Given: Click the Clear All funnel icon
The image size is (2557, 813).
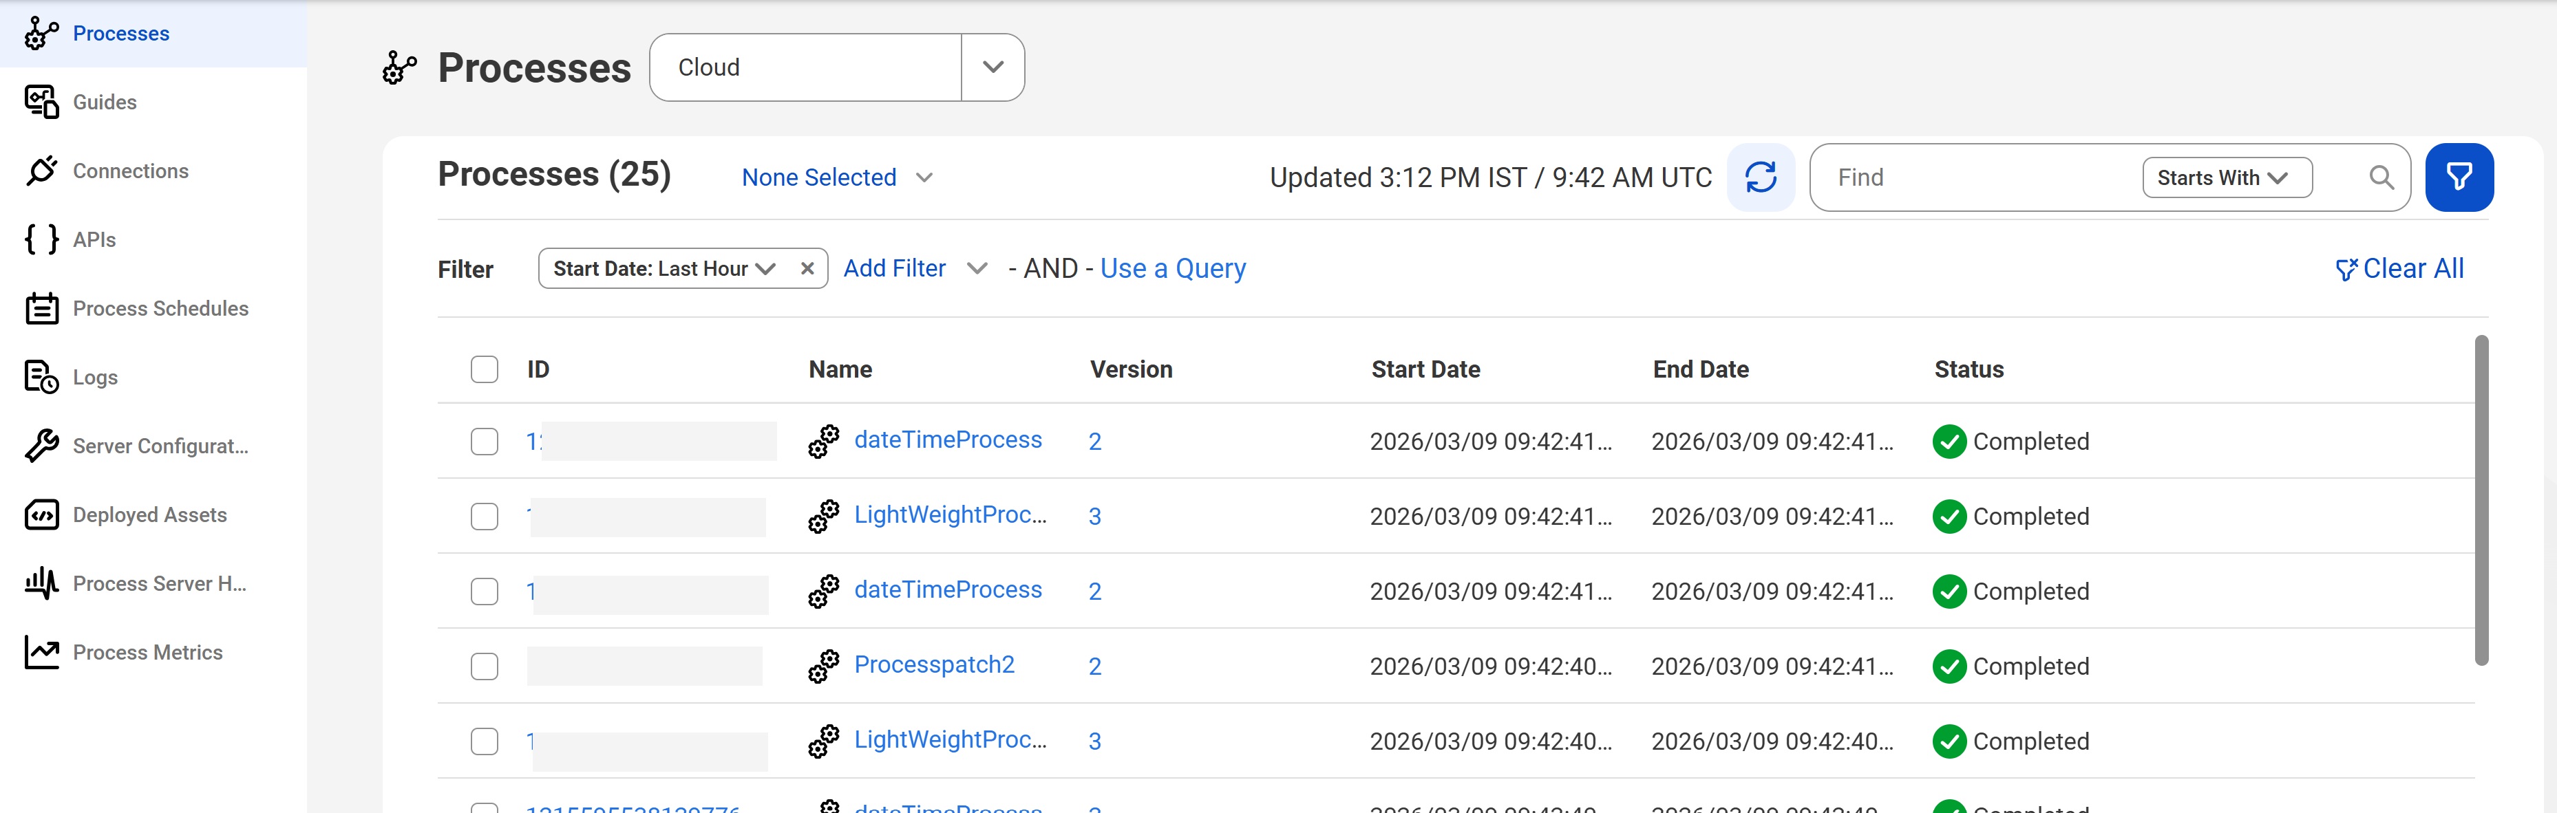Looking at the screenshot, I should (x=2346, y=270).
